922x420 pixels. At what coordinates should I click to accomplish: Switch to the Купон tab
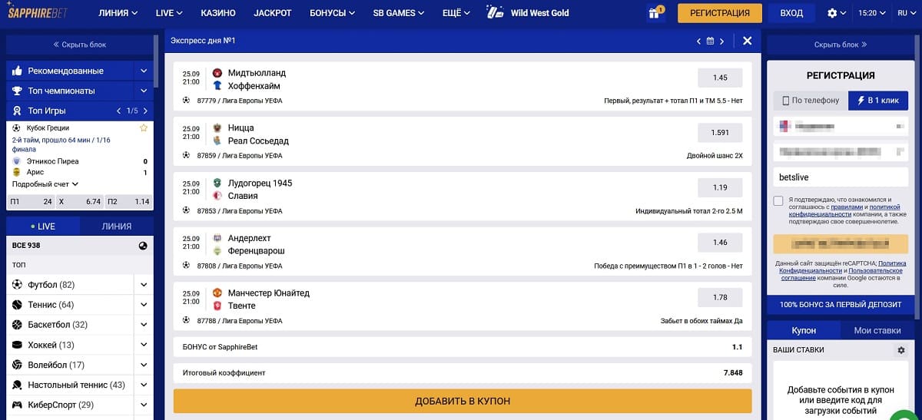click(x=804, y=330)
